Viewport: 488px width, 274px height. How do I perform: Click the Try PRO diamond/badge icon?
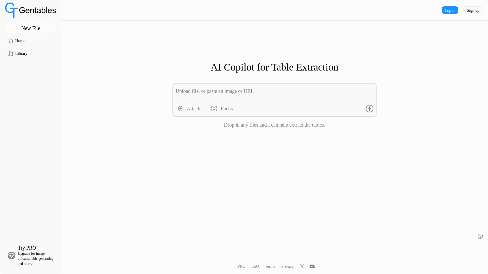pyautogui.click(x=11, y=255)
